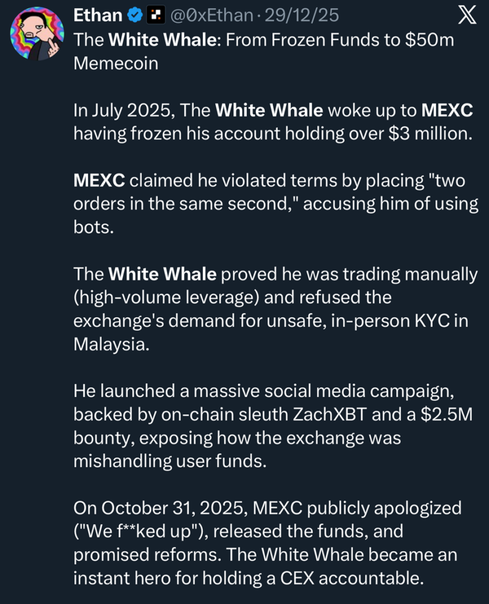Click the "We f**ked up" quote
This screenshot has height=604, width=489.
pyautogui.click(x=137, y=531)
